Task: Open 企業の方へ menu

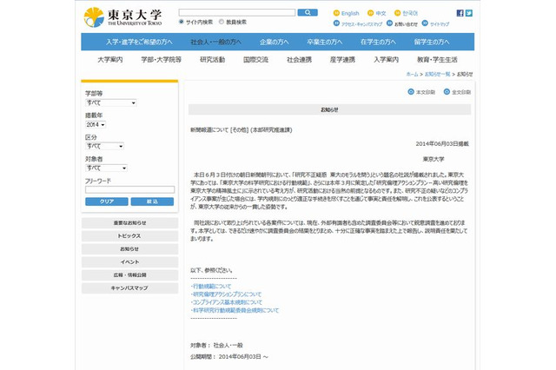Action: (275, 42)
